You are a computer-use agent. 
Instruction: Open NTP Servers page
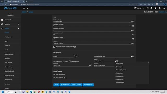tap(8, 37)
